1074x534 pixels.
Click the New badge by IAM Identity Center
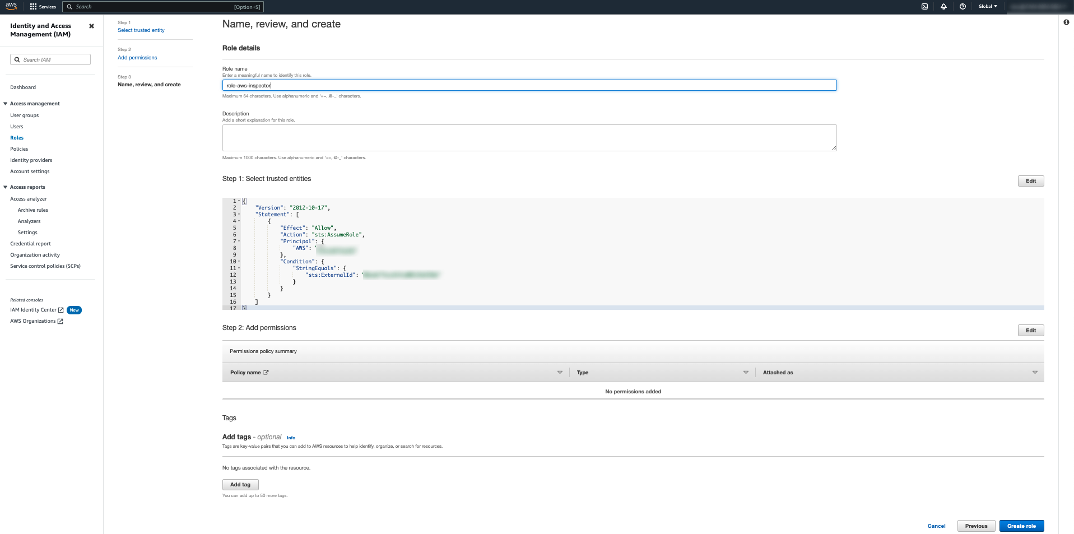point(74,310)
